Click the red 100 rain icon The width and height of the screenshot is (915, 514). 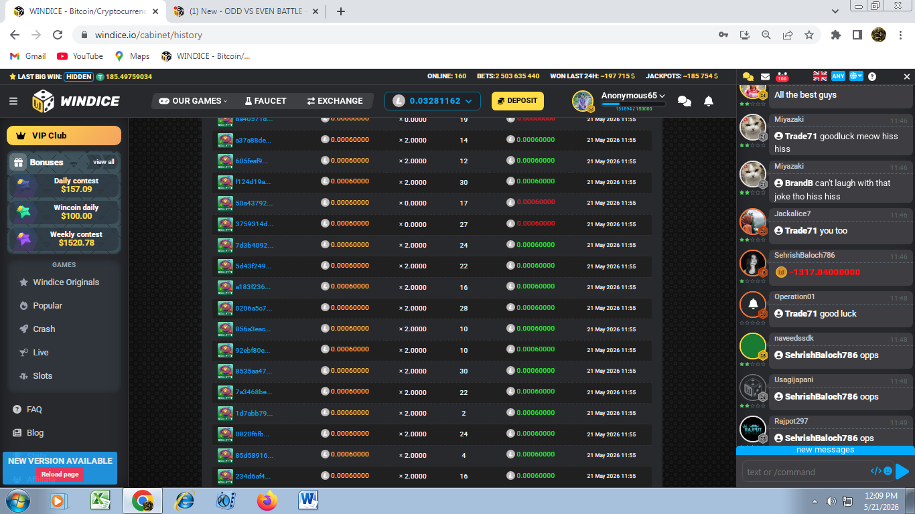[782, 77]
